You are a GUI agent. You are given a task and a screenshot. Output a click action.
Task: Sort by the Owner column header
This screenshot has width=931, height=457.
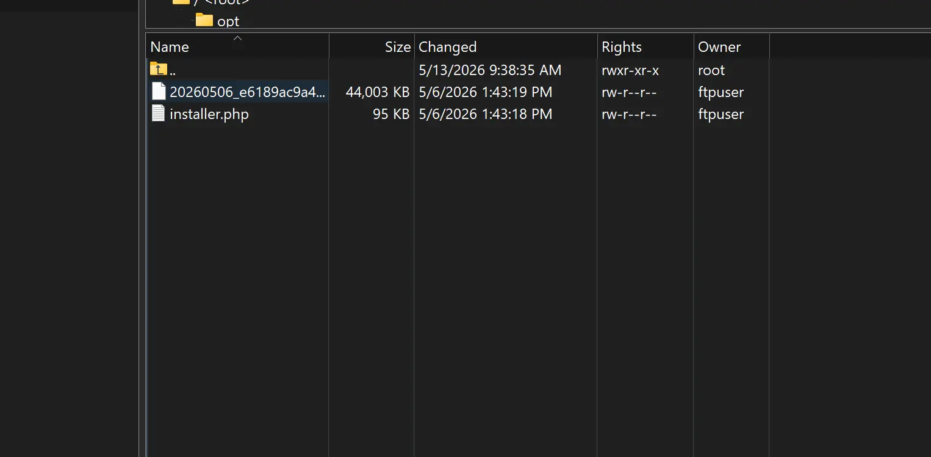[x=731, y=46]
